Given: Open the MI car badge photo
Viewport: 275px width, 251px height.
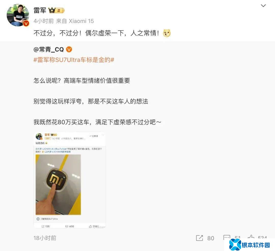Looking at the screenshot, I should tap(58, 185).
